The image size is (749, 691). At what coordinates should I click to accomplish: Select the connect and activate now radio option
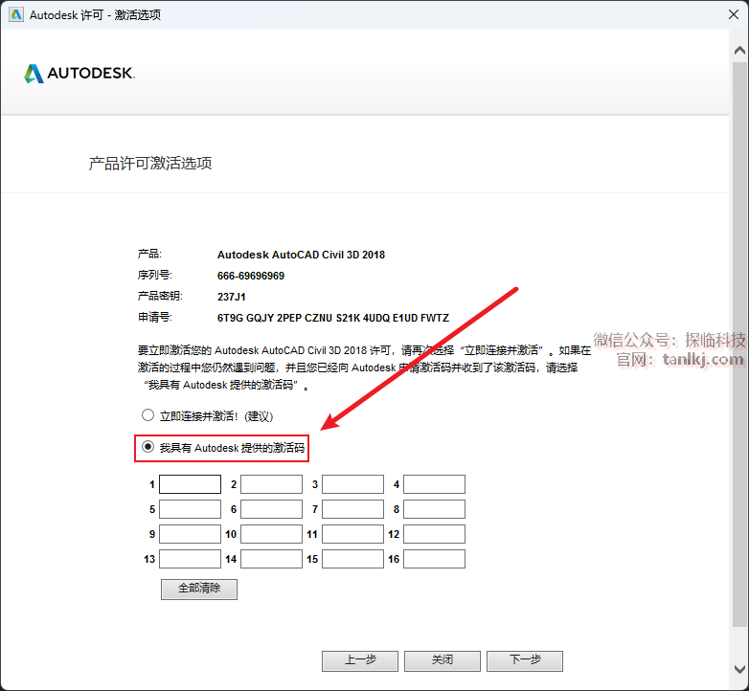pos(148,415)
